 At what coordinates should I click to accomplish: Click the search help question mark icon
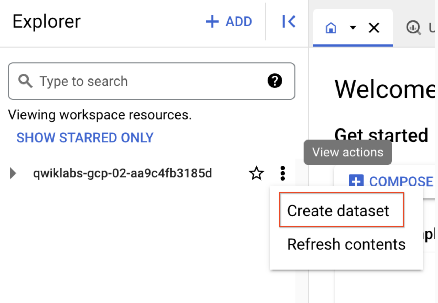pos(275,81)
